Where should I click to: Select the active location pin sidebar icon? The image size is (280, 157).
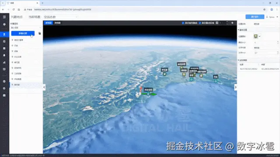pyautogui.click(x=4, y=34)
